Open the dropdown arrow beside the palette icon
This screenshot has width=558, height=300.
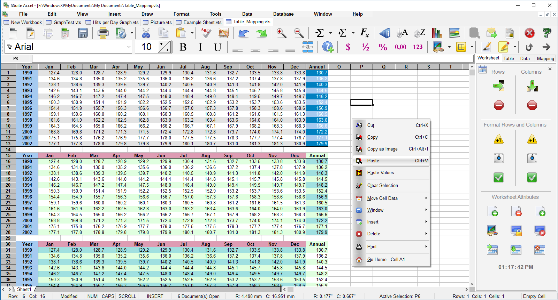click(x=449, y=47)
